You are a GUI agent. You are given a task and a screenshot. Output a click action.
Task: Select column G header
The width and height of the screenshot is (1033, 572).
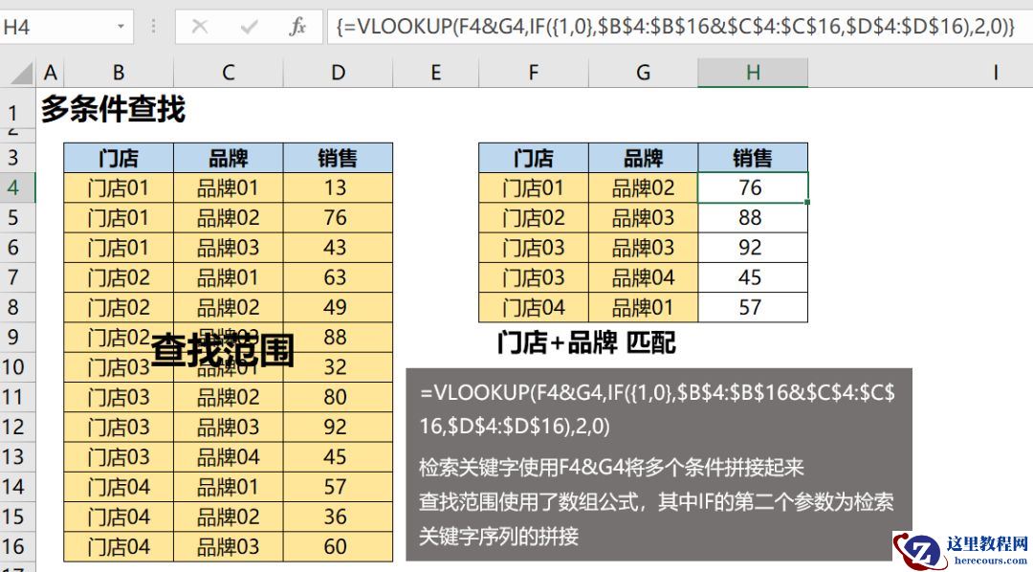coord(643,73)
